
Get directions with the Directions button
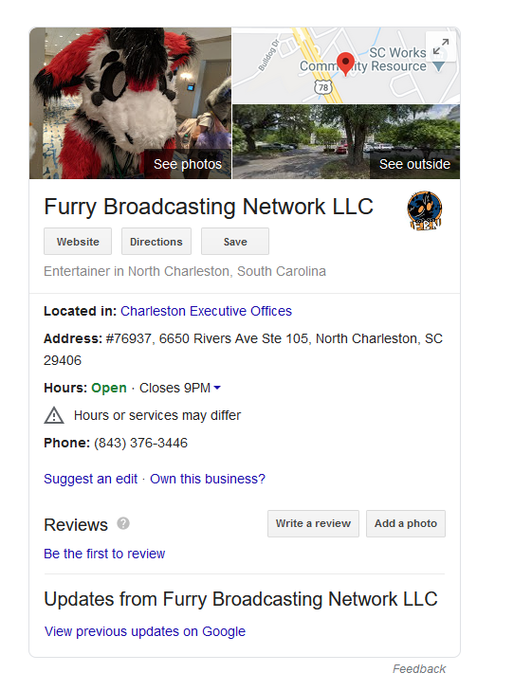[156, 242]
